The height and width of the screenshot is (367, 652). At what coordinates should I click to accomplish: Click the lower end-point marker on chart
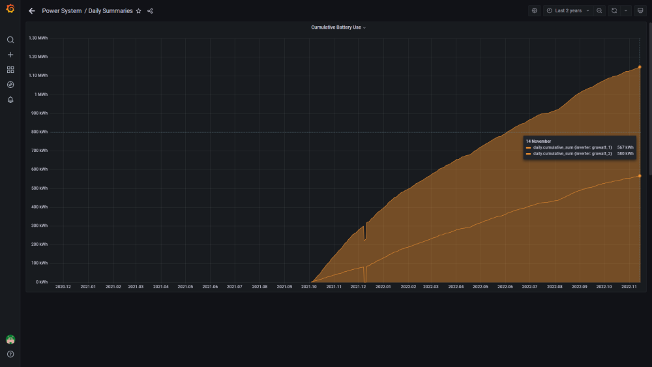pos(640,176)
